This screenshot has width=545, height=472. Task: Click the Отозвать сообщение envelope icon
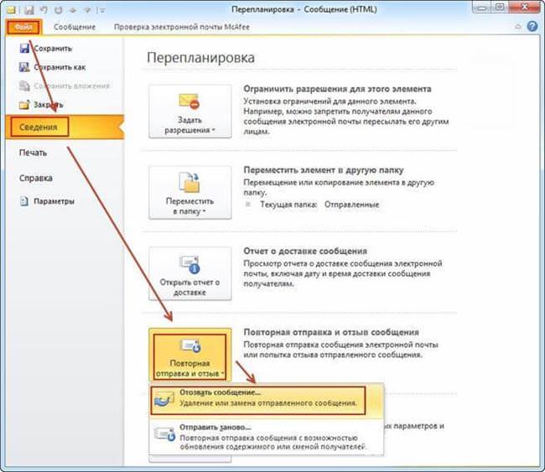[164, 398]
